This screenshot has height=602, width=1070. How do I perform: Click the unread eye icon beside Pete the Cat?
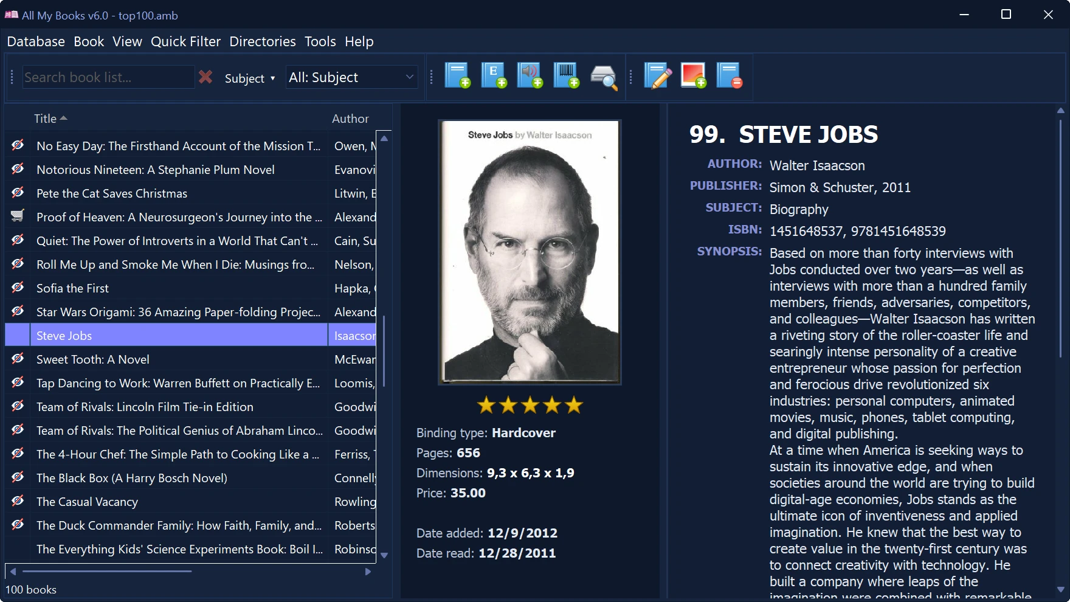click(x=18, y=192)
